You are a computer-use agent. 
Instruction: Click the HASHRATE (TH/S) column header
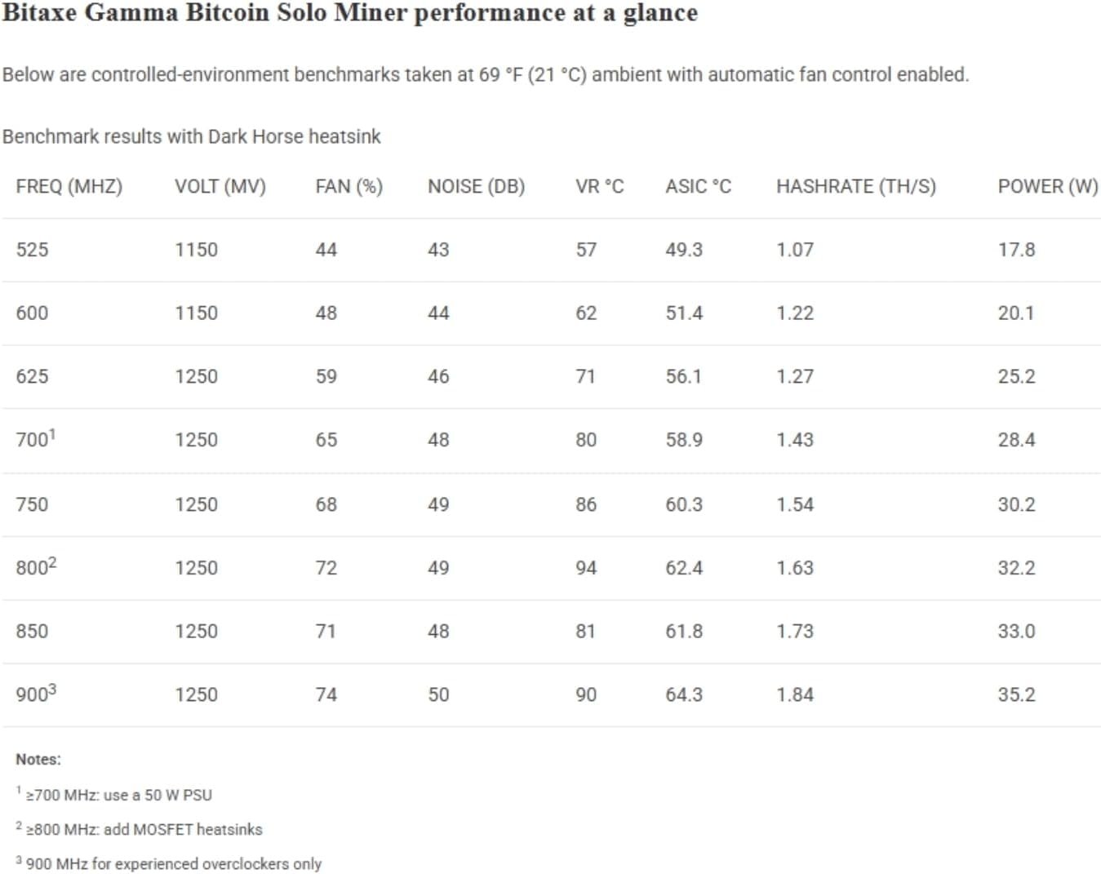click(855, 187)
